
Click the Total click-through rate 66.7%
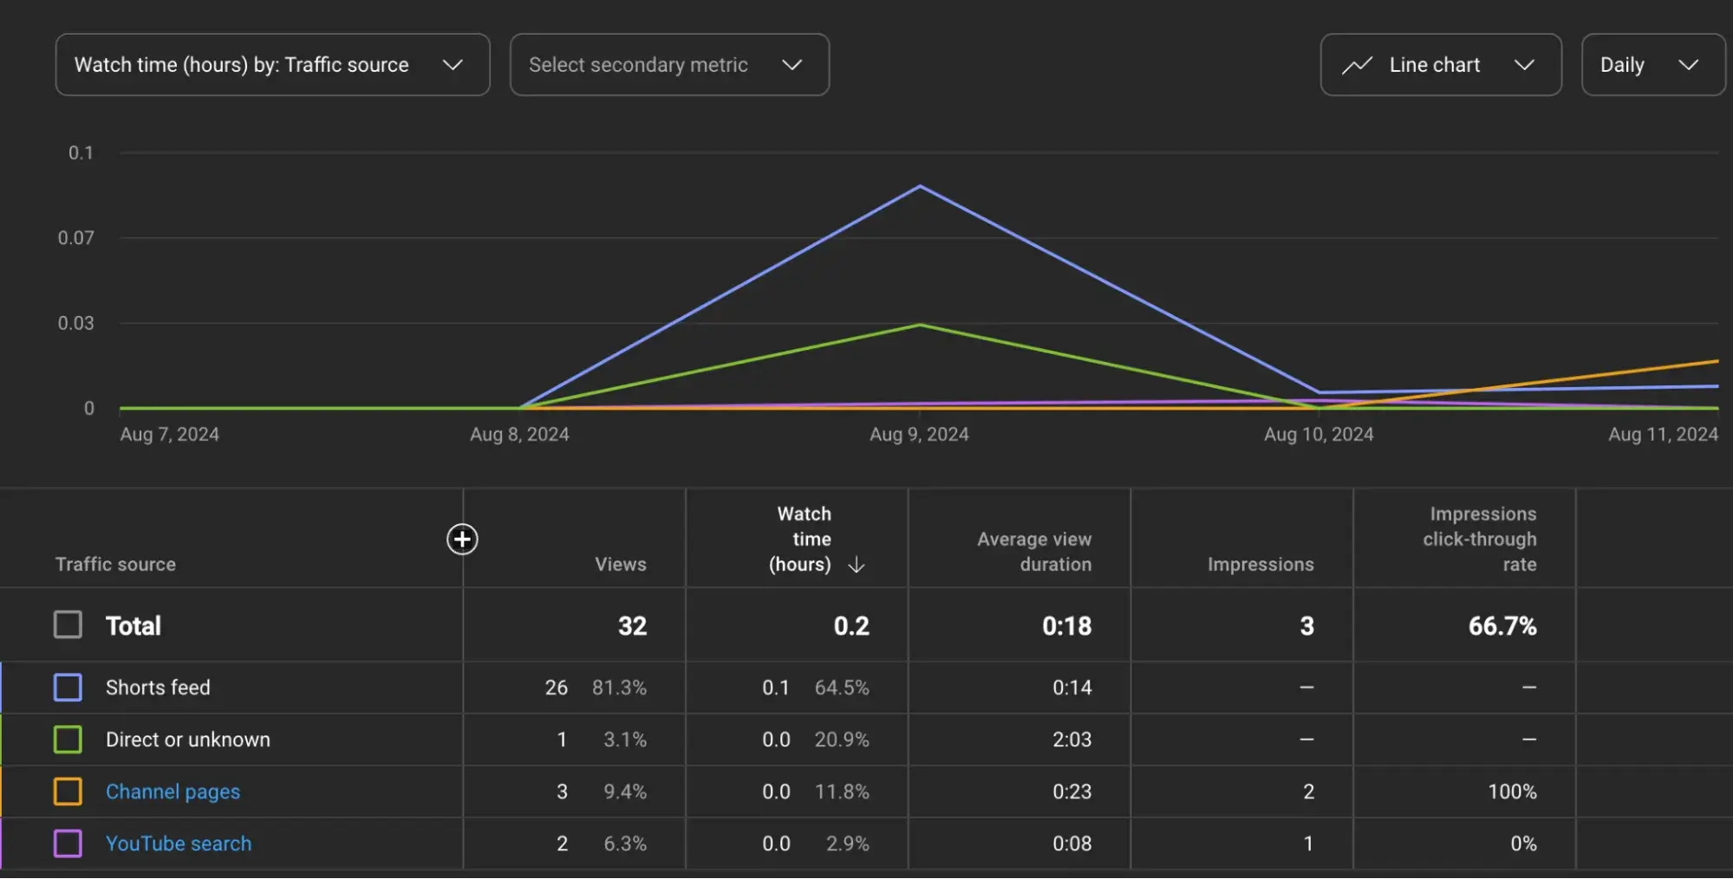[1502, 626]
